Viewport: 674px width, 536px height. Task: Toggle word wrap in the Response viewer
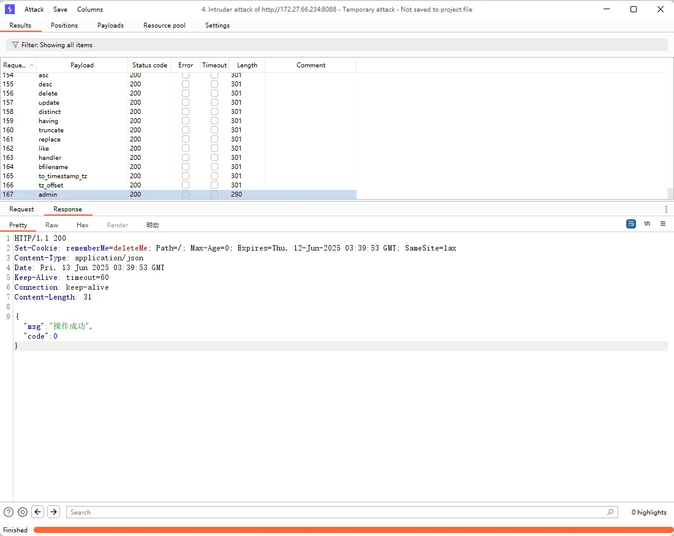pyautogui.click(x=630, y=224)
